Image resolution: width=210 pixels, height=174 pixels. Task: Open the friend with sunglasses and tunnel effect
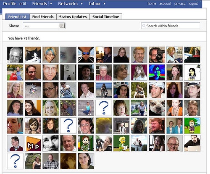pyautogui.click(x=86, y=55)
